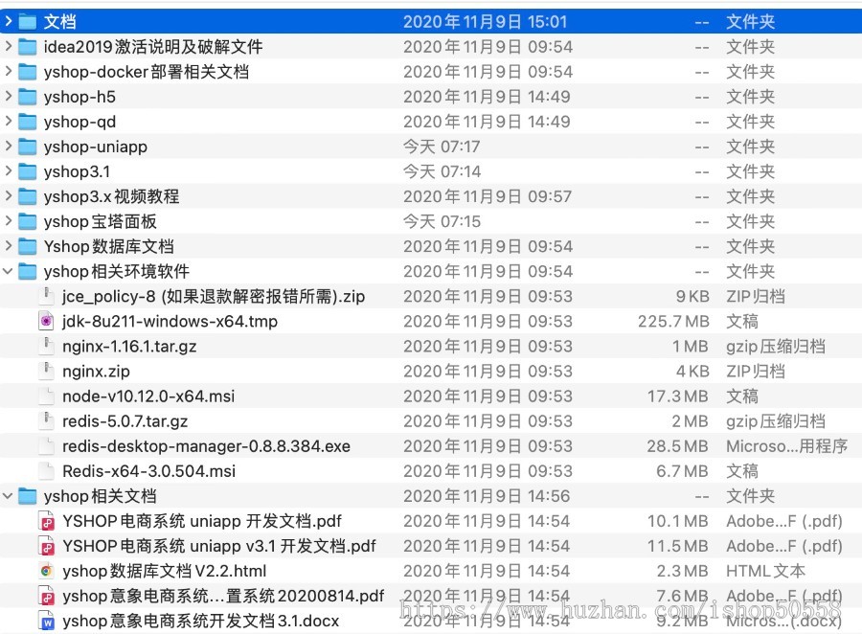Expand the yshop宝塔面板 folder chevron
The height and width of the screenshot is (634, 862).
[9, 221]
